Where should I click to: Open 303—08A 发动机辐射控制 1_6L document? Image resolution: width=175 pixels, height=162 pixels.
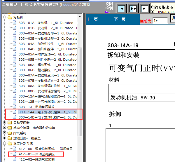[48, 86]
